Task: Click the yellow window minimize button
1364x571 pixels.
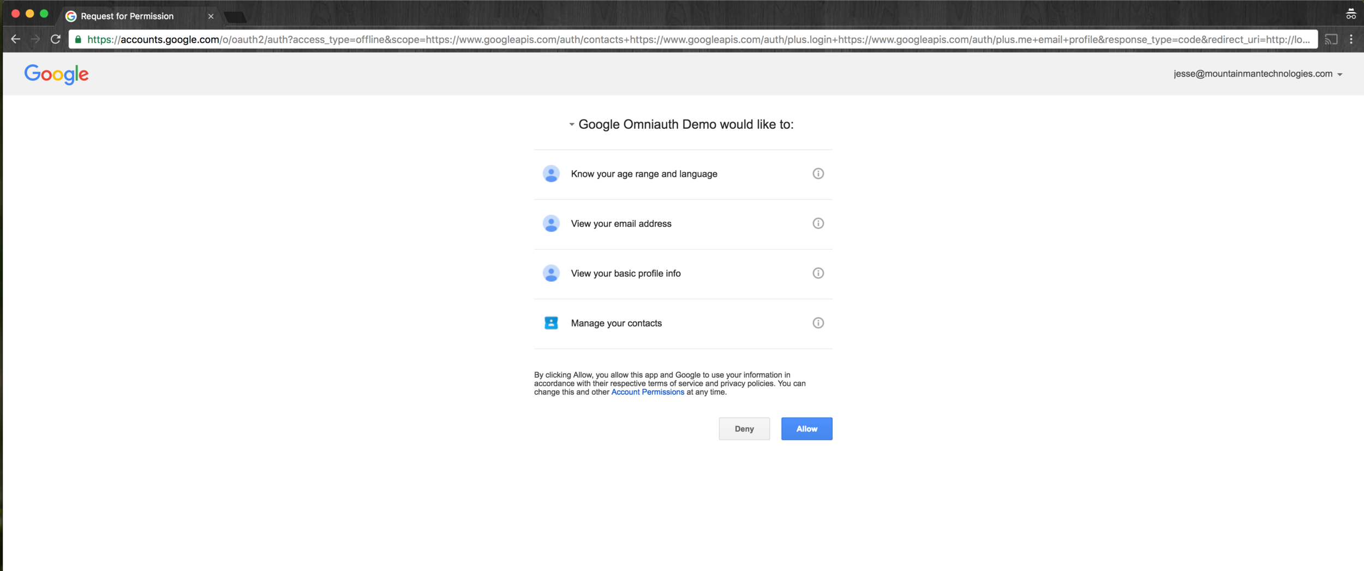Action: click(30, 14)
